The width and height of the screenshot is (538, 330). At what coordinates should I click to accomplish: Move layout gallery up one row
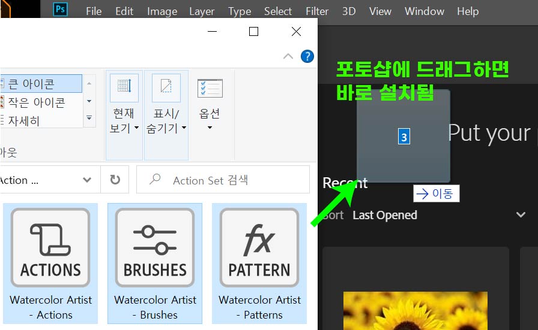pos(89,83)
